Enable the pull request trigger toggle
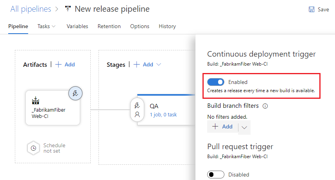Screen dimensions: 335x180 (x=215, y=175)
